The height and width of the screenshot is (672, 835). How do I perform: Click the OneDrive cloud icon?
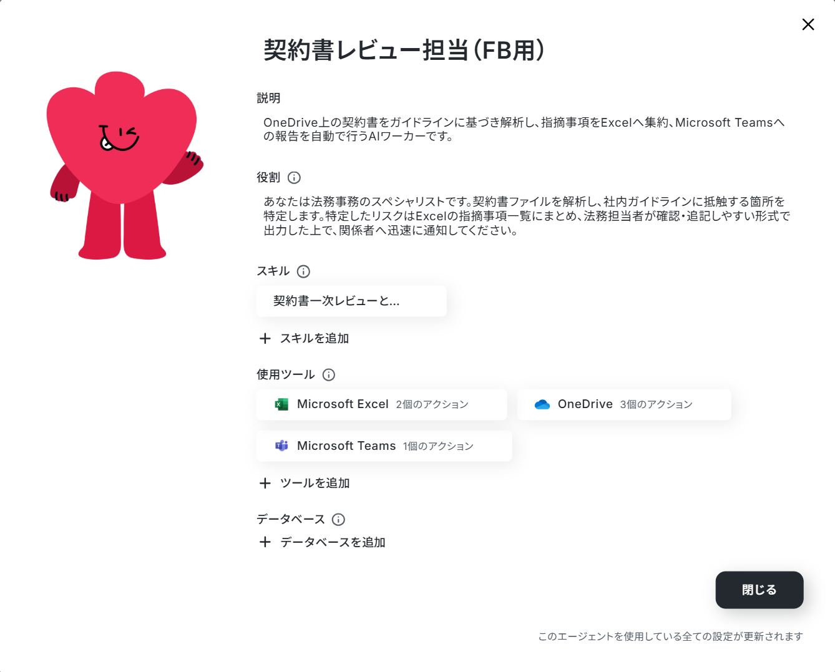542,404
